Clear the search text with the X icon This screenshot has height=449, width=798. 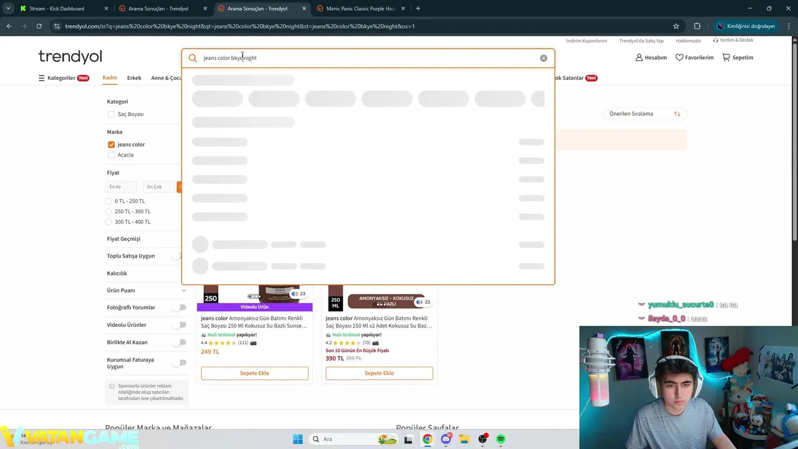(x=544, y=58)
